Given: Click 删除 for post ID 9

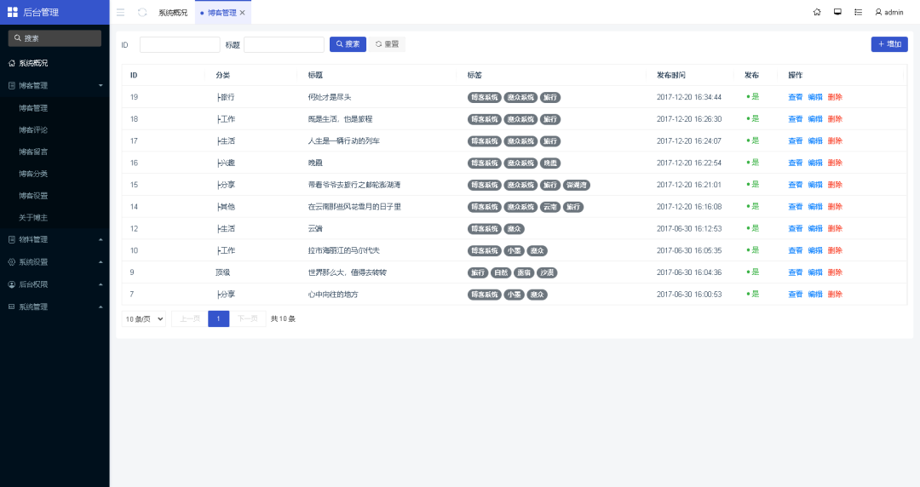Looking at the screenshot, I should click(x=835, y=272).
